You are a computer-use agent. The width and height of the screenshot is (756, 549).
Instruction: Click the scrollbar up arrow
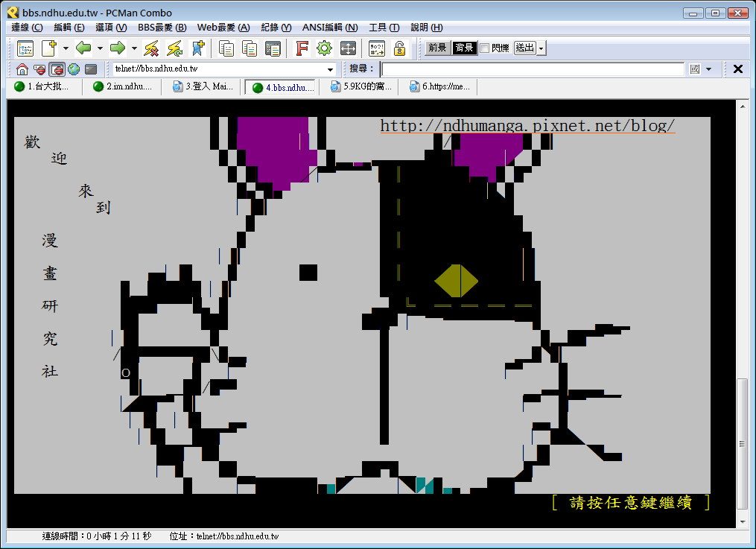[742, 106]
